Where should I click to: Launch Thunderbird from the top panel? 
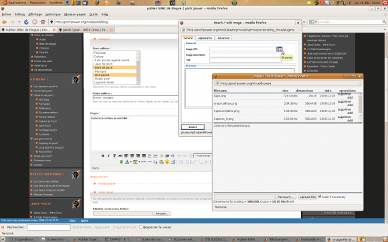[x=85, y=3]
